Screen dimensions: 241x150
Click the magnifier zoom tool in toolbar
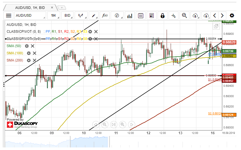(x=184, y=16)
